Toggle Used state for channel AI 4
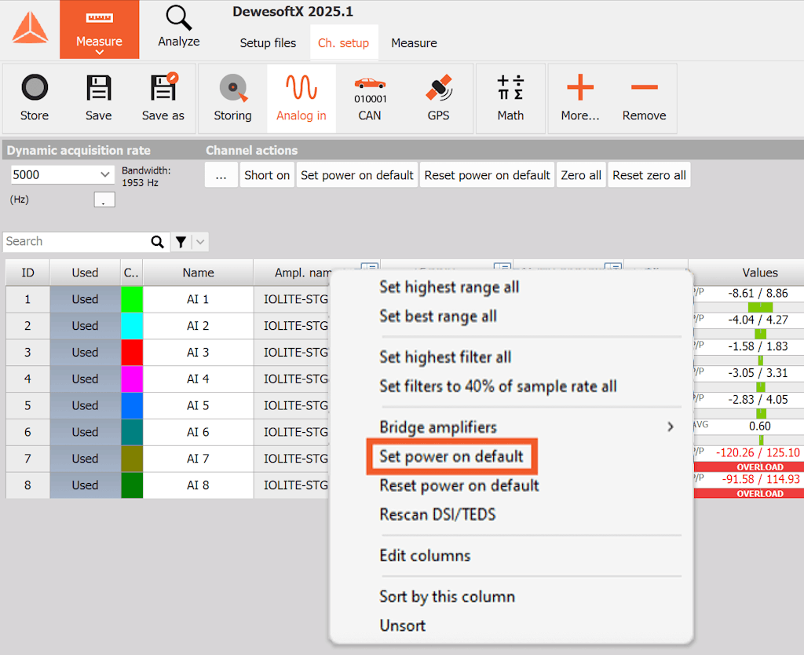The image size is (804, 655). pos(85,379)
